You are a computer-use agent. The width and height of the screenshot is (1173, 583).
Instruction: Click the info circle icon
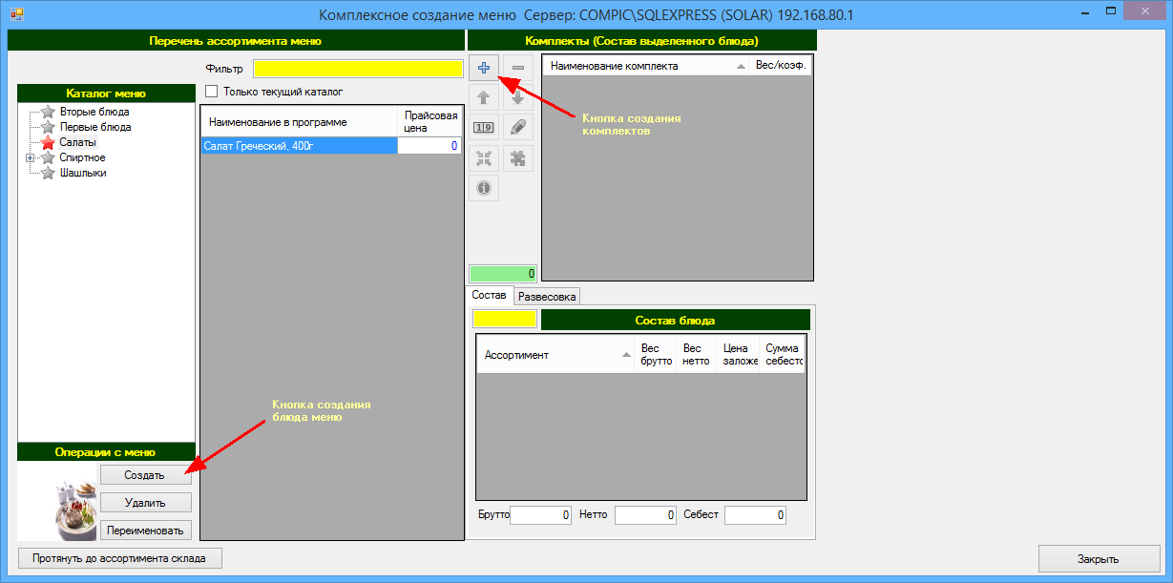(x=484, y=188)
